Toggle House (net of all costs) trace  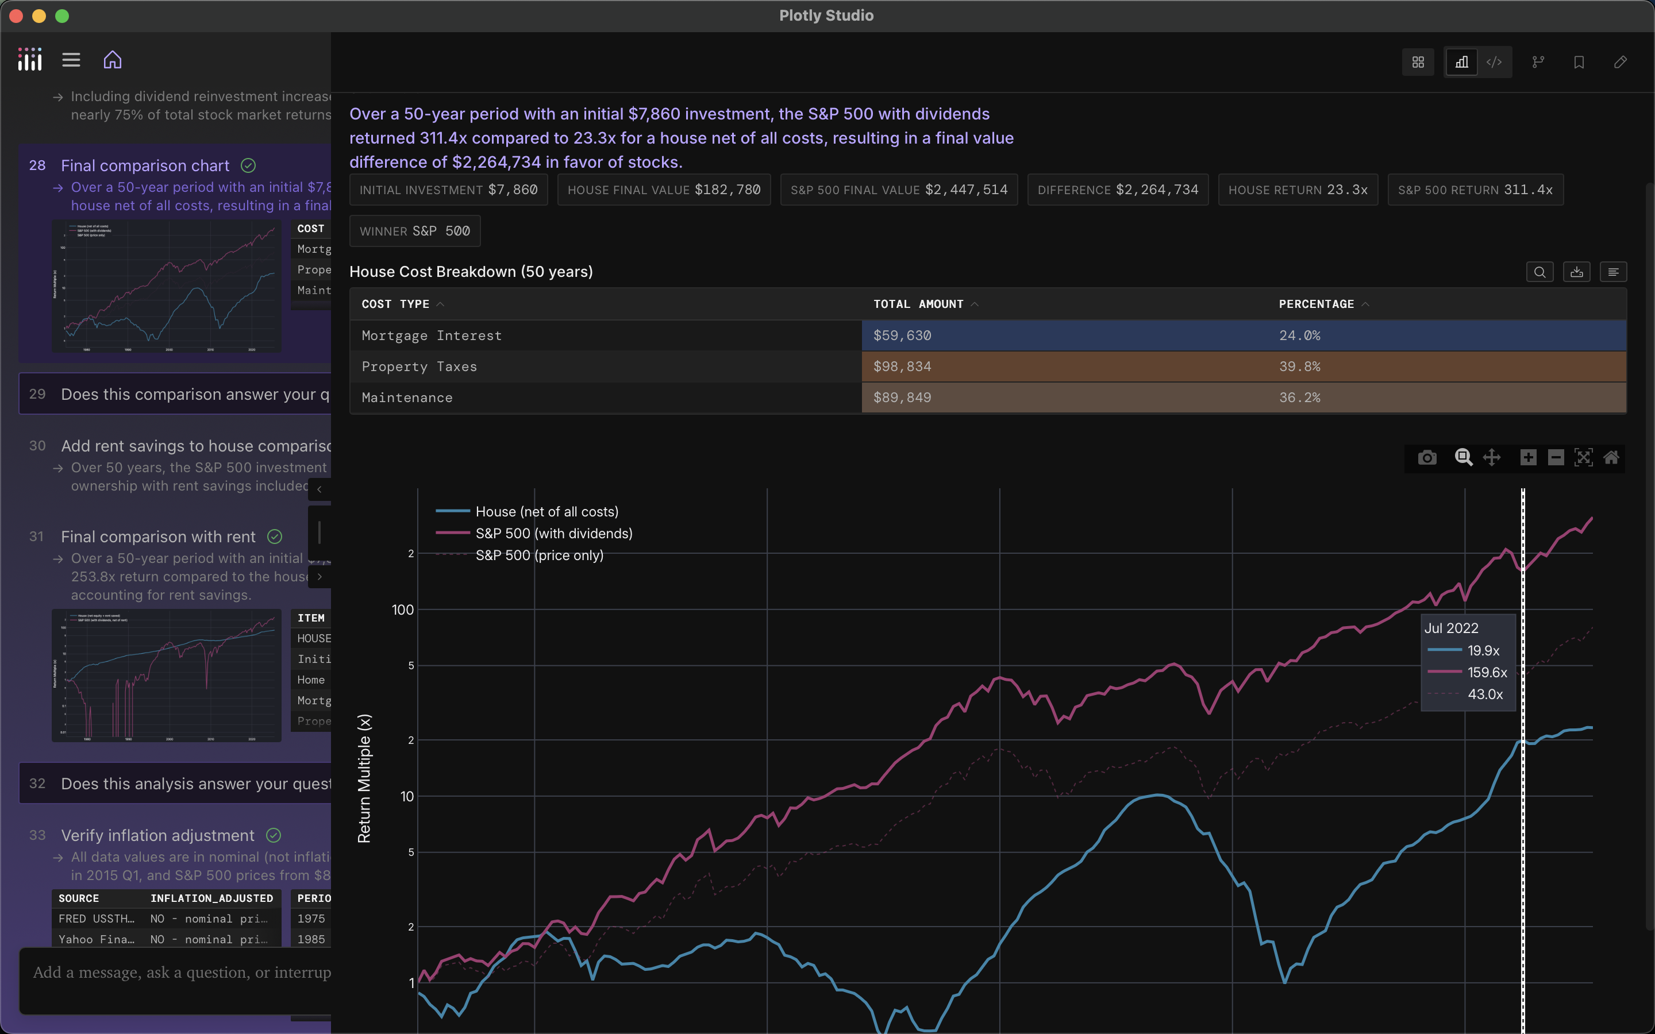coord(528,511)
